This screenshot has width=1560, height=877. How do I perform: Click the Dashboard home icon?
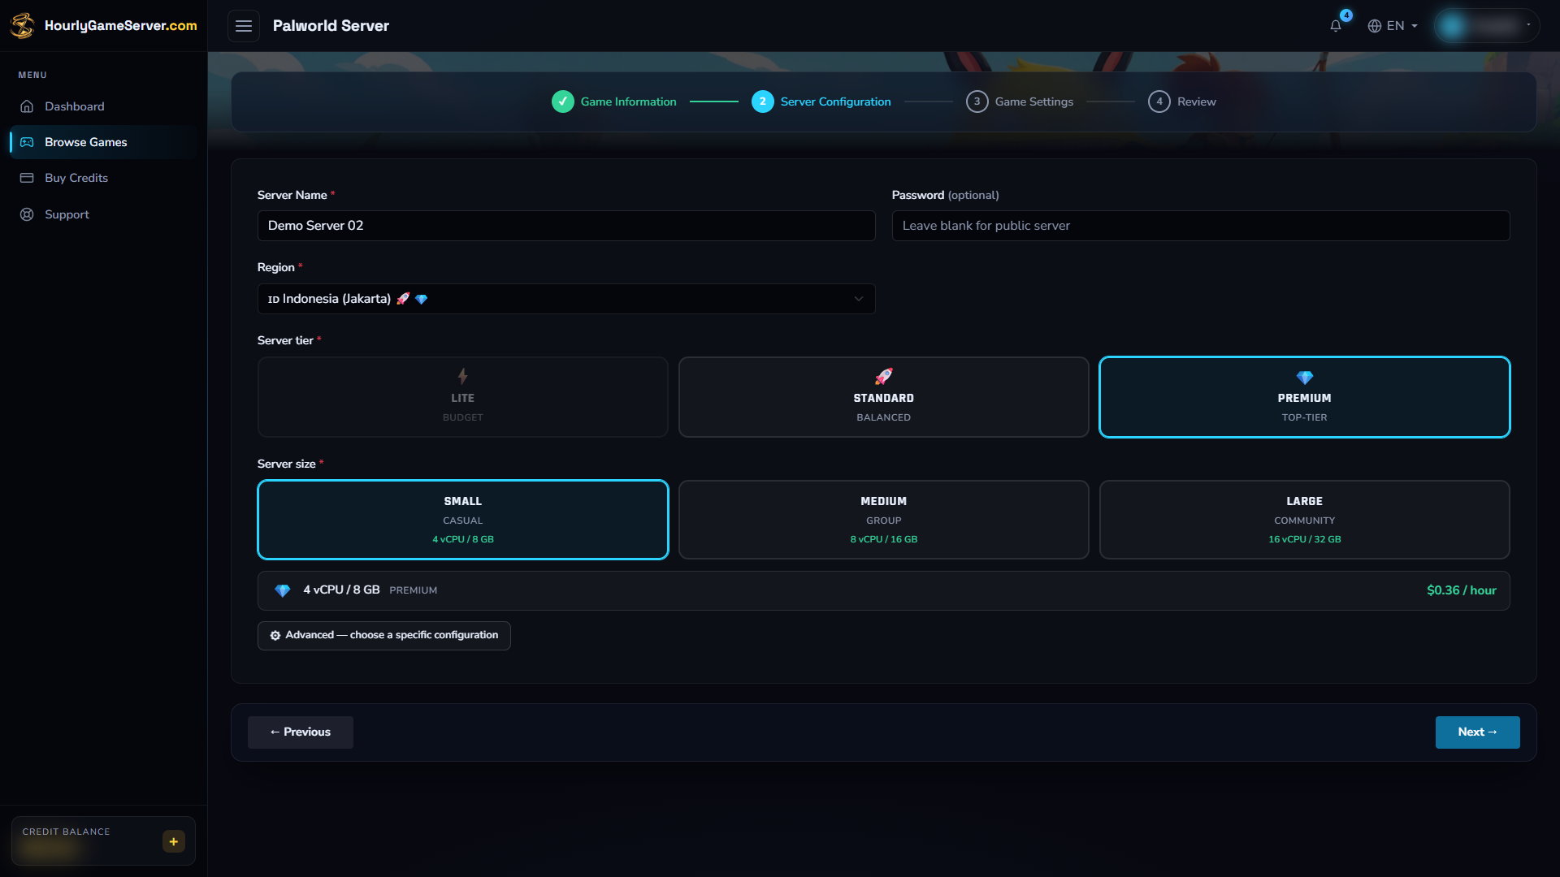click(27, 106)
